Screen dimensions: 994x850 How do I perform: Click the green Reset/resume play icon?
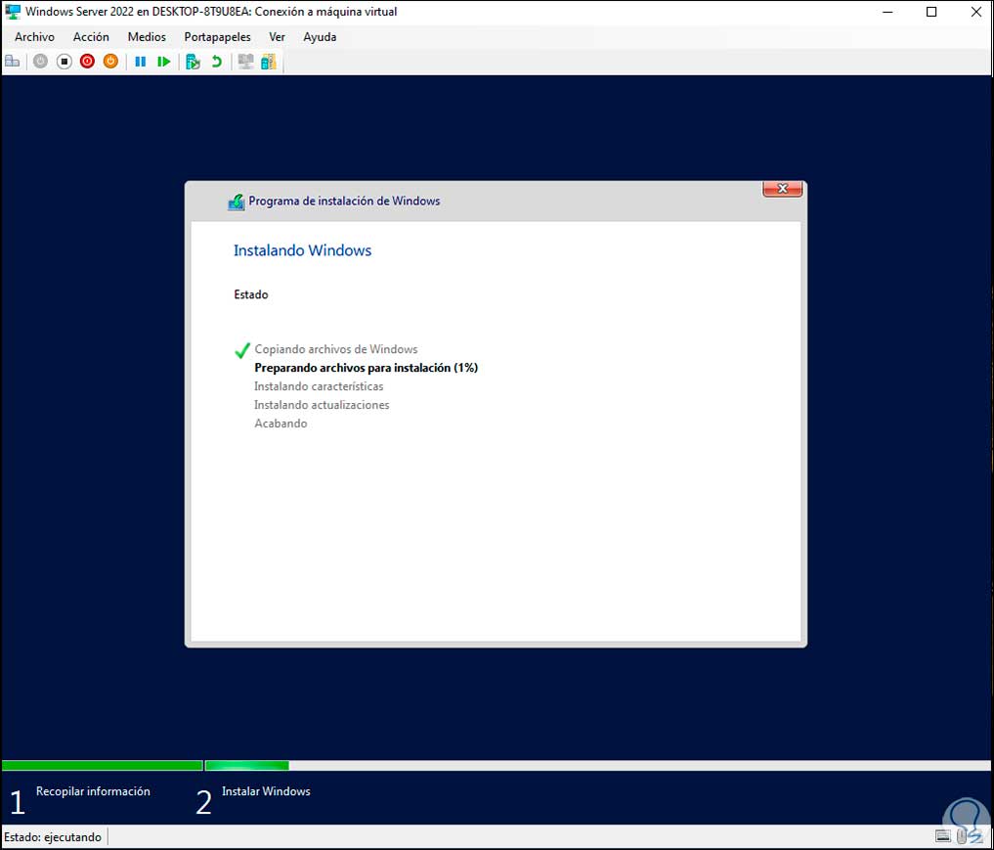[x=164, y=62]
